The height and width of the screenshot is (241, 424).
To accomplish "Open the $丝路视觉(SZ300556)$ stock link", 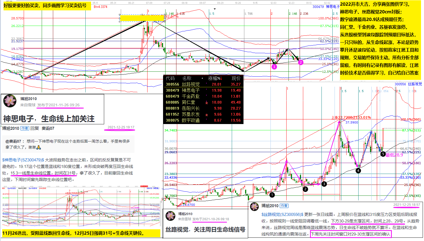I will click(x=282, y=215).
